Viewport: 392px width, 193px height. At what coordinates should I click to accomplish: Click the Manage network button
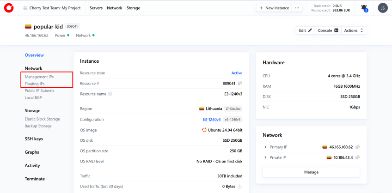click(x=311, y=172)
